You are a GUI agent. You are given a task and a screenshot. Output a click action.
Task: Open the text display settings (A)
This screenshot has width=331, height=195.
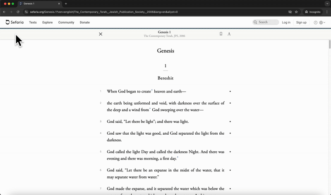(x=229, y=34)
